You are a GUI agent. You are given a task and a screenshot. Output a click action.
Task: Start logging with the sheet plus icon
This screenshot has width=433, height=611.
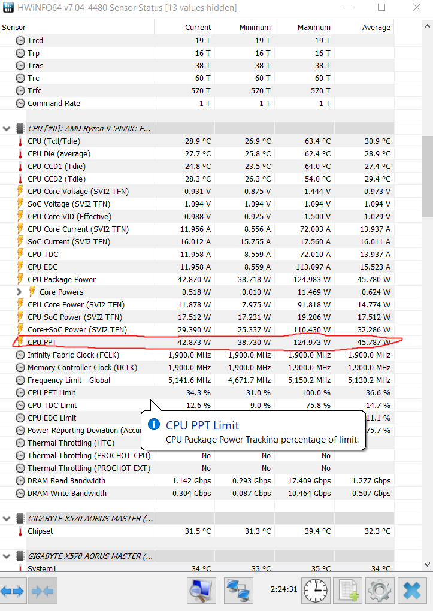coord(348,591)
